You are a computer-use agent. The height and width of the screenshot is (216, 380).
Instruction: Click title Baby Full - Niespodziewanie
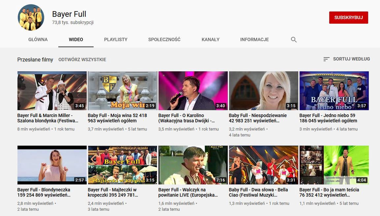258,118
